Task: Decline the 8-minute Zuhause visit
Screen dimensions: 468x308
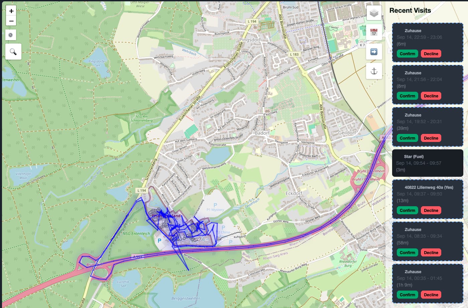Action: [431, 96]
